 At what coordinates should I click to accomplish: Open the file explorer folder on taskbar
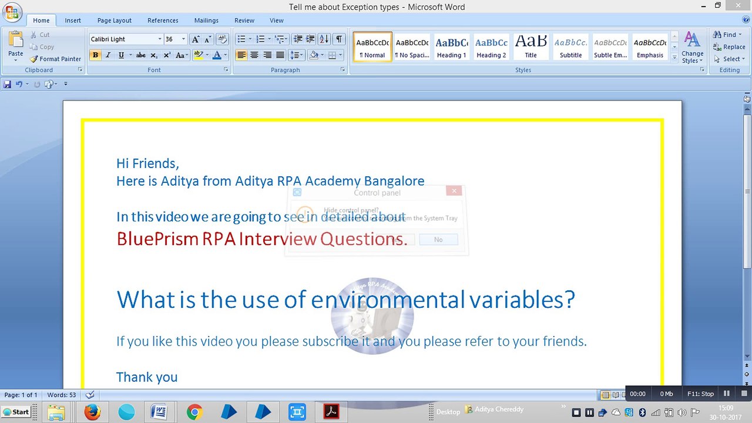[56, 412]
